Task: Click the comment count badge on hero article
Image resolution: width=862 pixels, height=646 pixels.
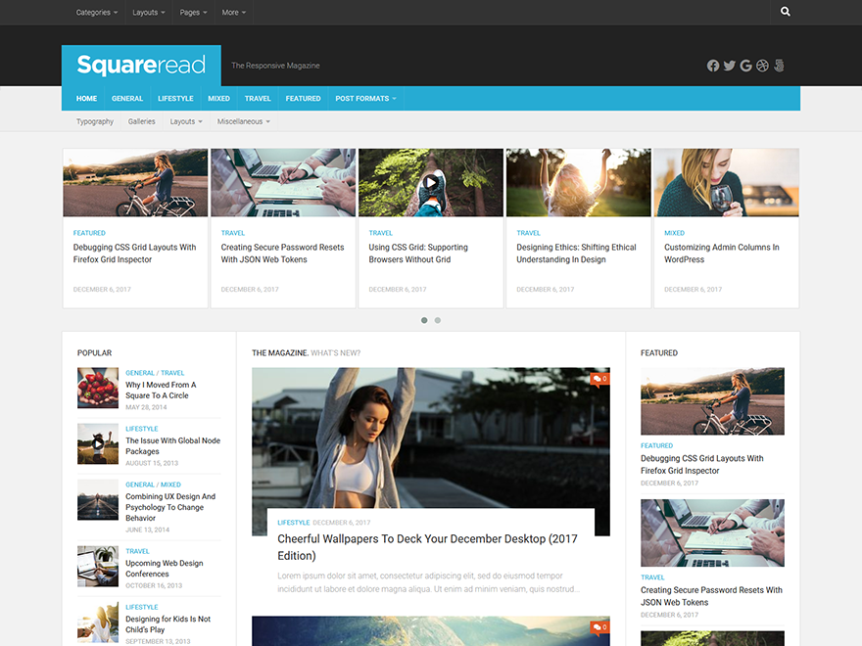Action: 599,380
